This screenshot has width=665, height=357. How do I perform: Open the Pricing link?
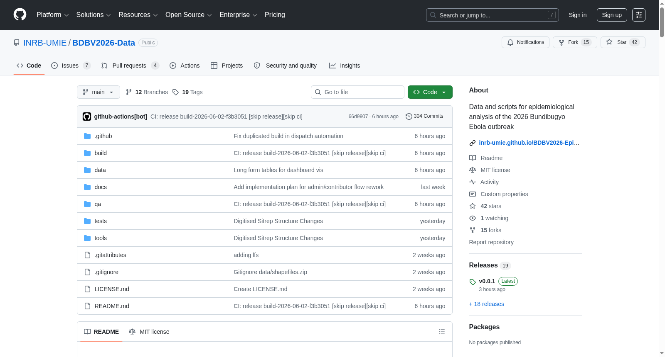coord(275,15)
